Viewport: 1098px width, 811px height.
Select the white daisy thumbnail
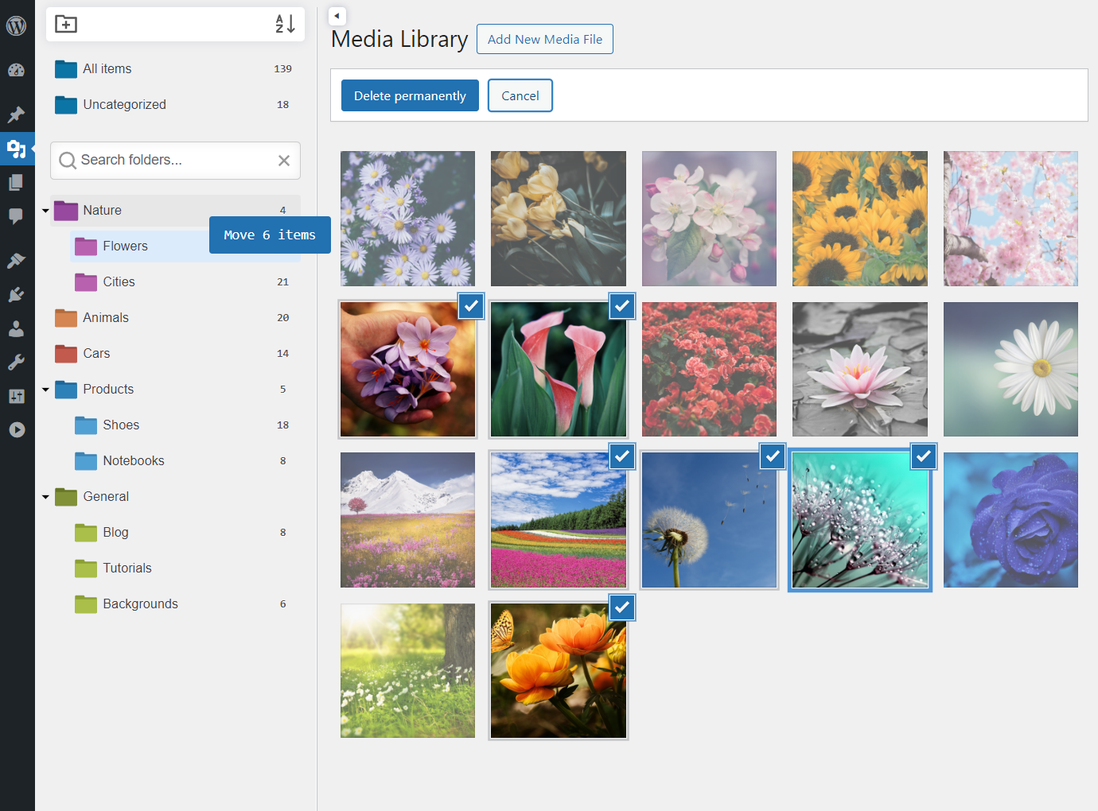[1010, 369]
